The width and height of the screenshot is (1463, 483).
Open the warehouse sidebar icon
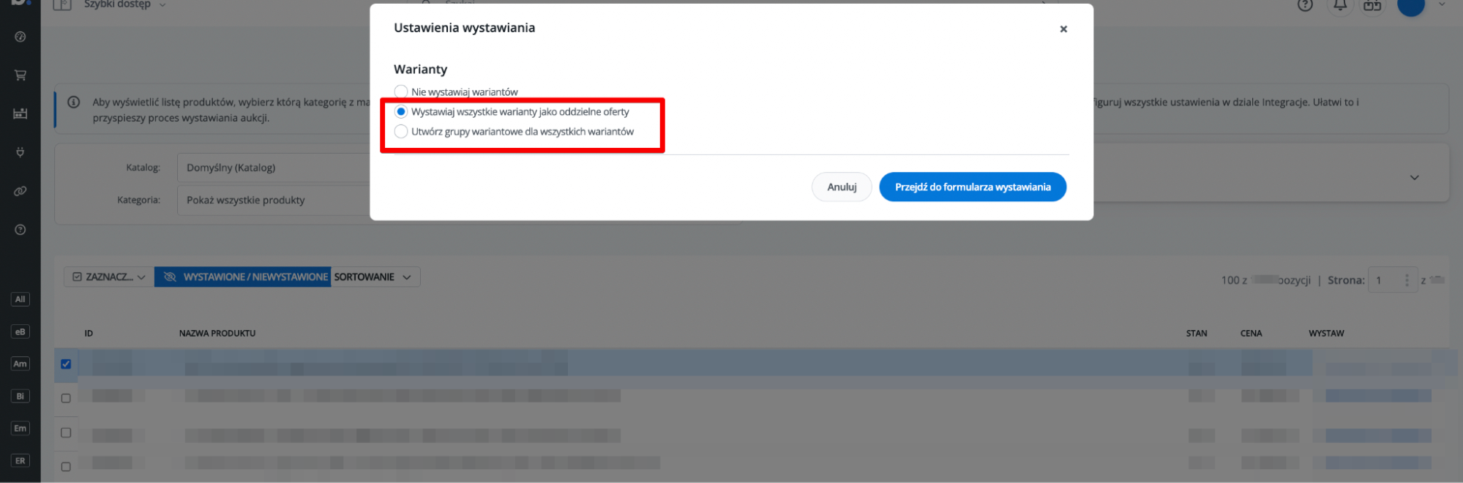click(20, 113)
